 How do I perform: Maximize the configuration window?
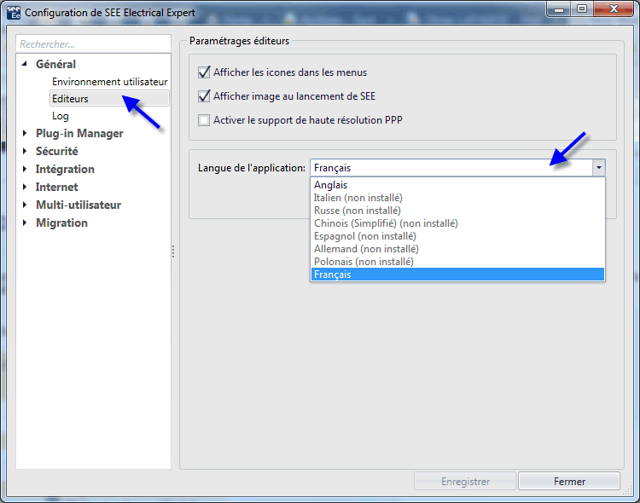click(582, 9)
